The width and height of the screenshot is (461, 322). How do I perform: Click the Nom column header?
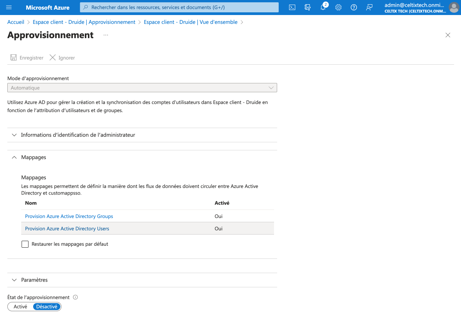pyautogui.click(x=31, y=203)
